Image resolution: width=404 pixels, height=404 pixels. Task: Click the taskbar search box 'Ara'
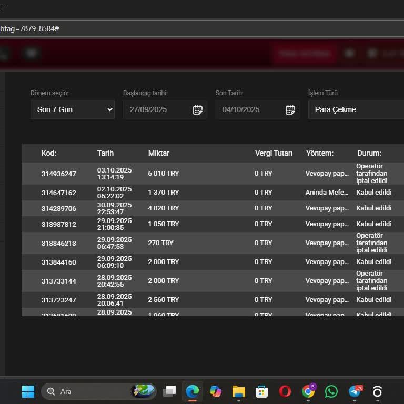click(99, 391)
